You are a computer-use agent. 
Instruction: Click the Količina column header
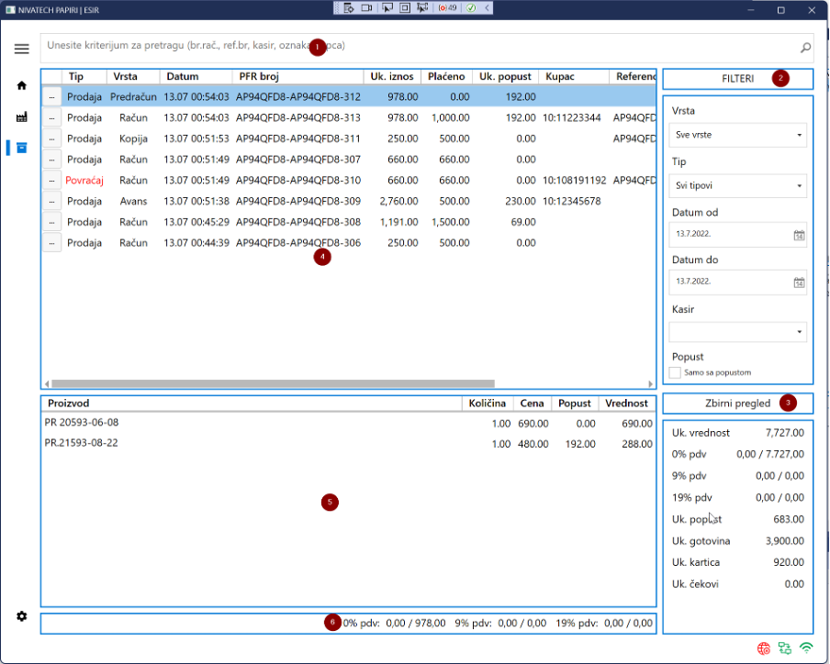(488, 404)
